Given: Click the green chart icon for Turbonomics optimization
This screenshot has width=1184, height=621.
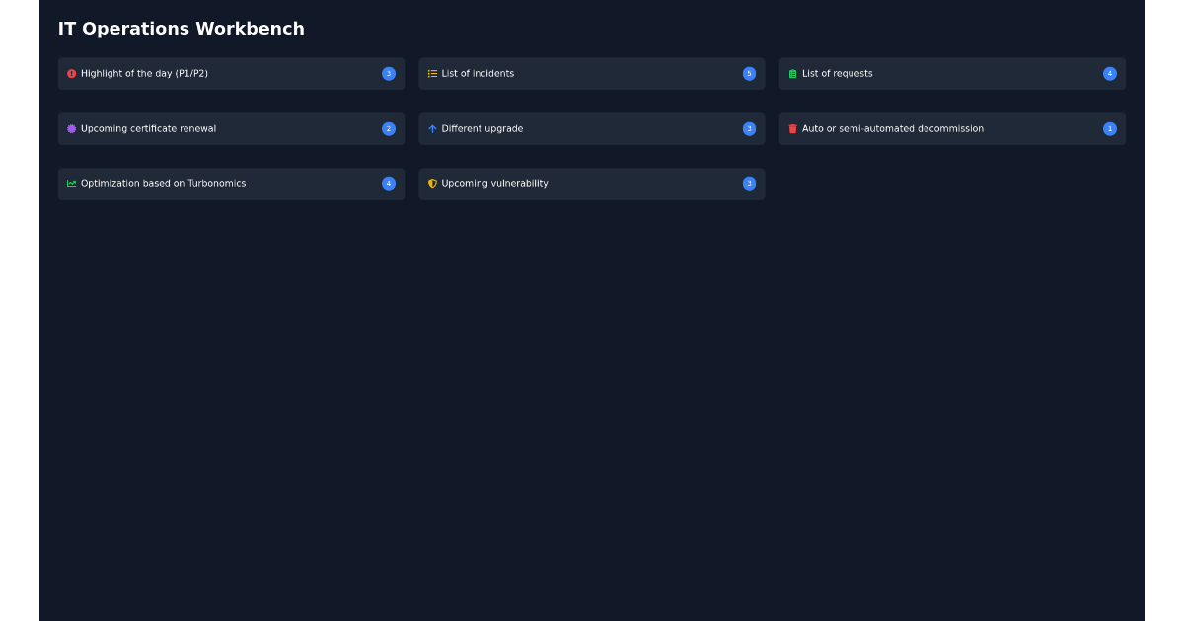Looking at the screenshot, I should point(70,183).
